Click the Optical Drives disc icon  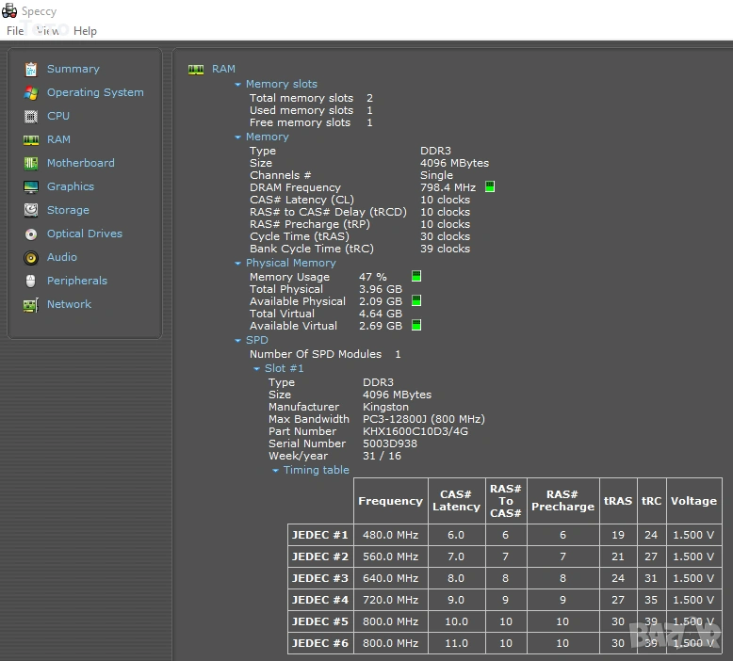tap(31, 234)
